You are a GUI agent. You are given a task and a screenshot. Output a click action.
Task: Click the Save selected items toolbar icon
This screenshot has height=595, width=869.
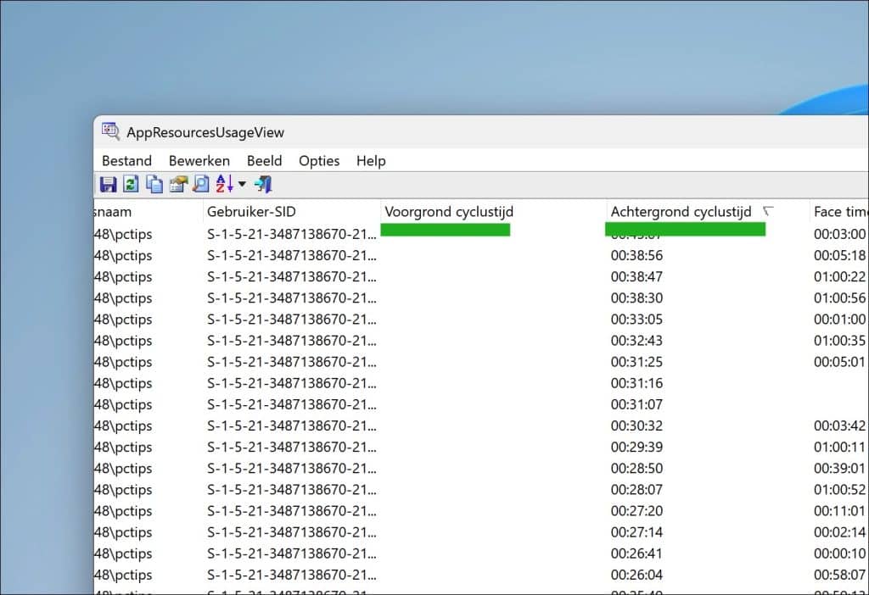click(x=108, y=184)
